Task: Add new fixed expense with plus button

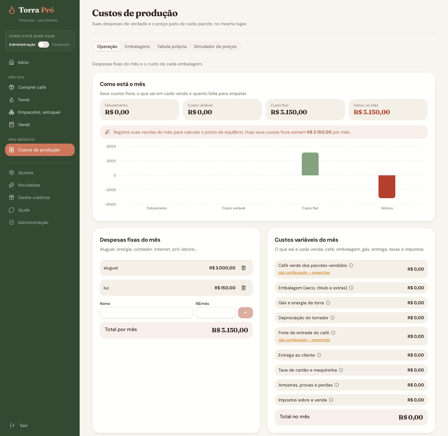Action: point(245,313)
